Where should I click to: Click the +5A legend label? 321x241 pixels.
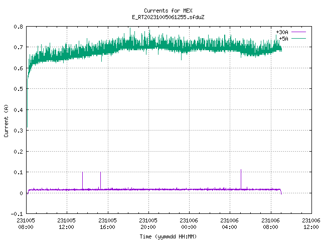283,39
